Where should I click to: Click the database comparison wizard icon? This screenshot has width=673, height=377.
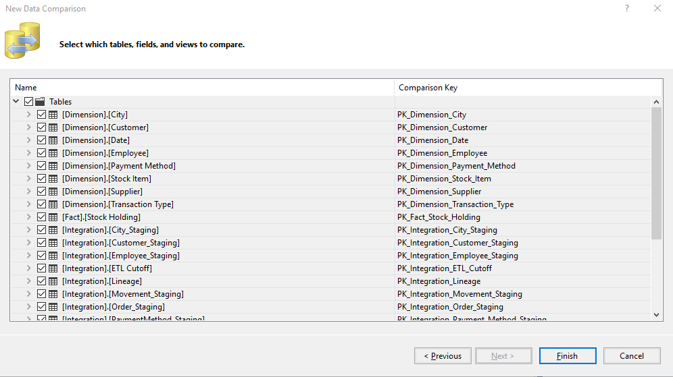coord(22,40)
